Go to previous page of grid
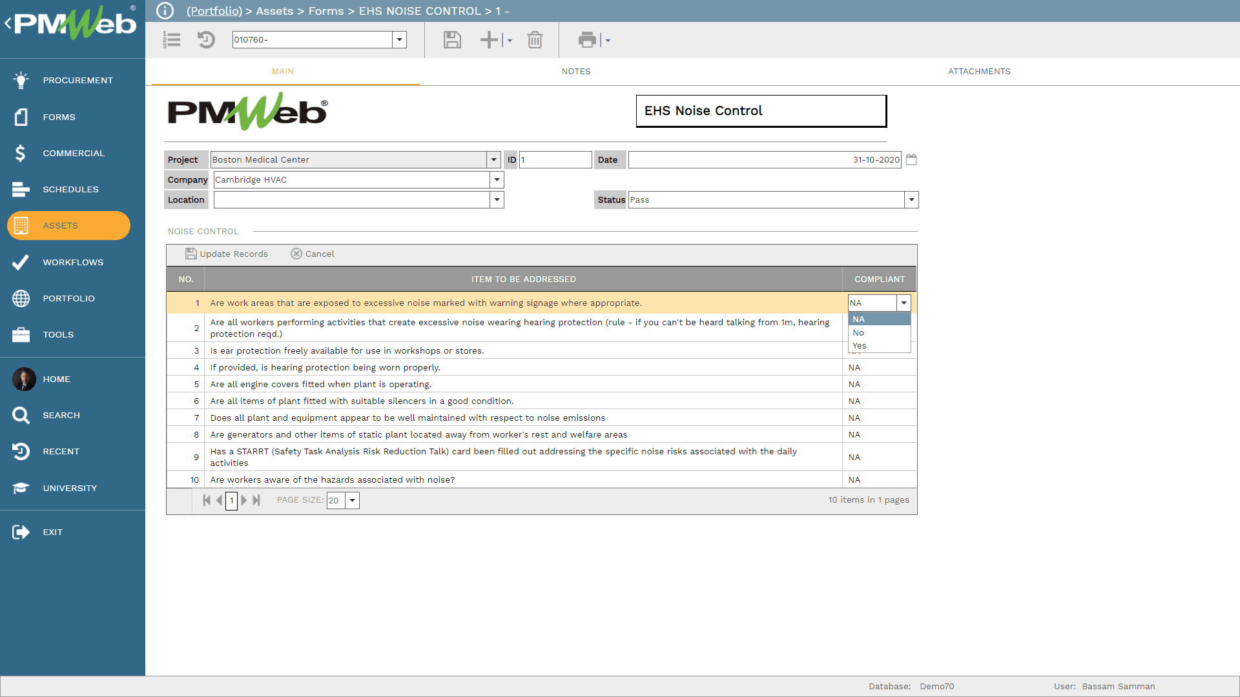 pyautogui.click(x=220, y=500)
